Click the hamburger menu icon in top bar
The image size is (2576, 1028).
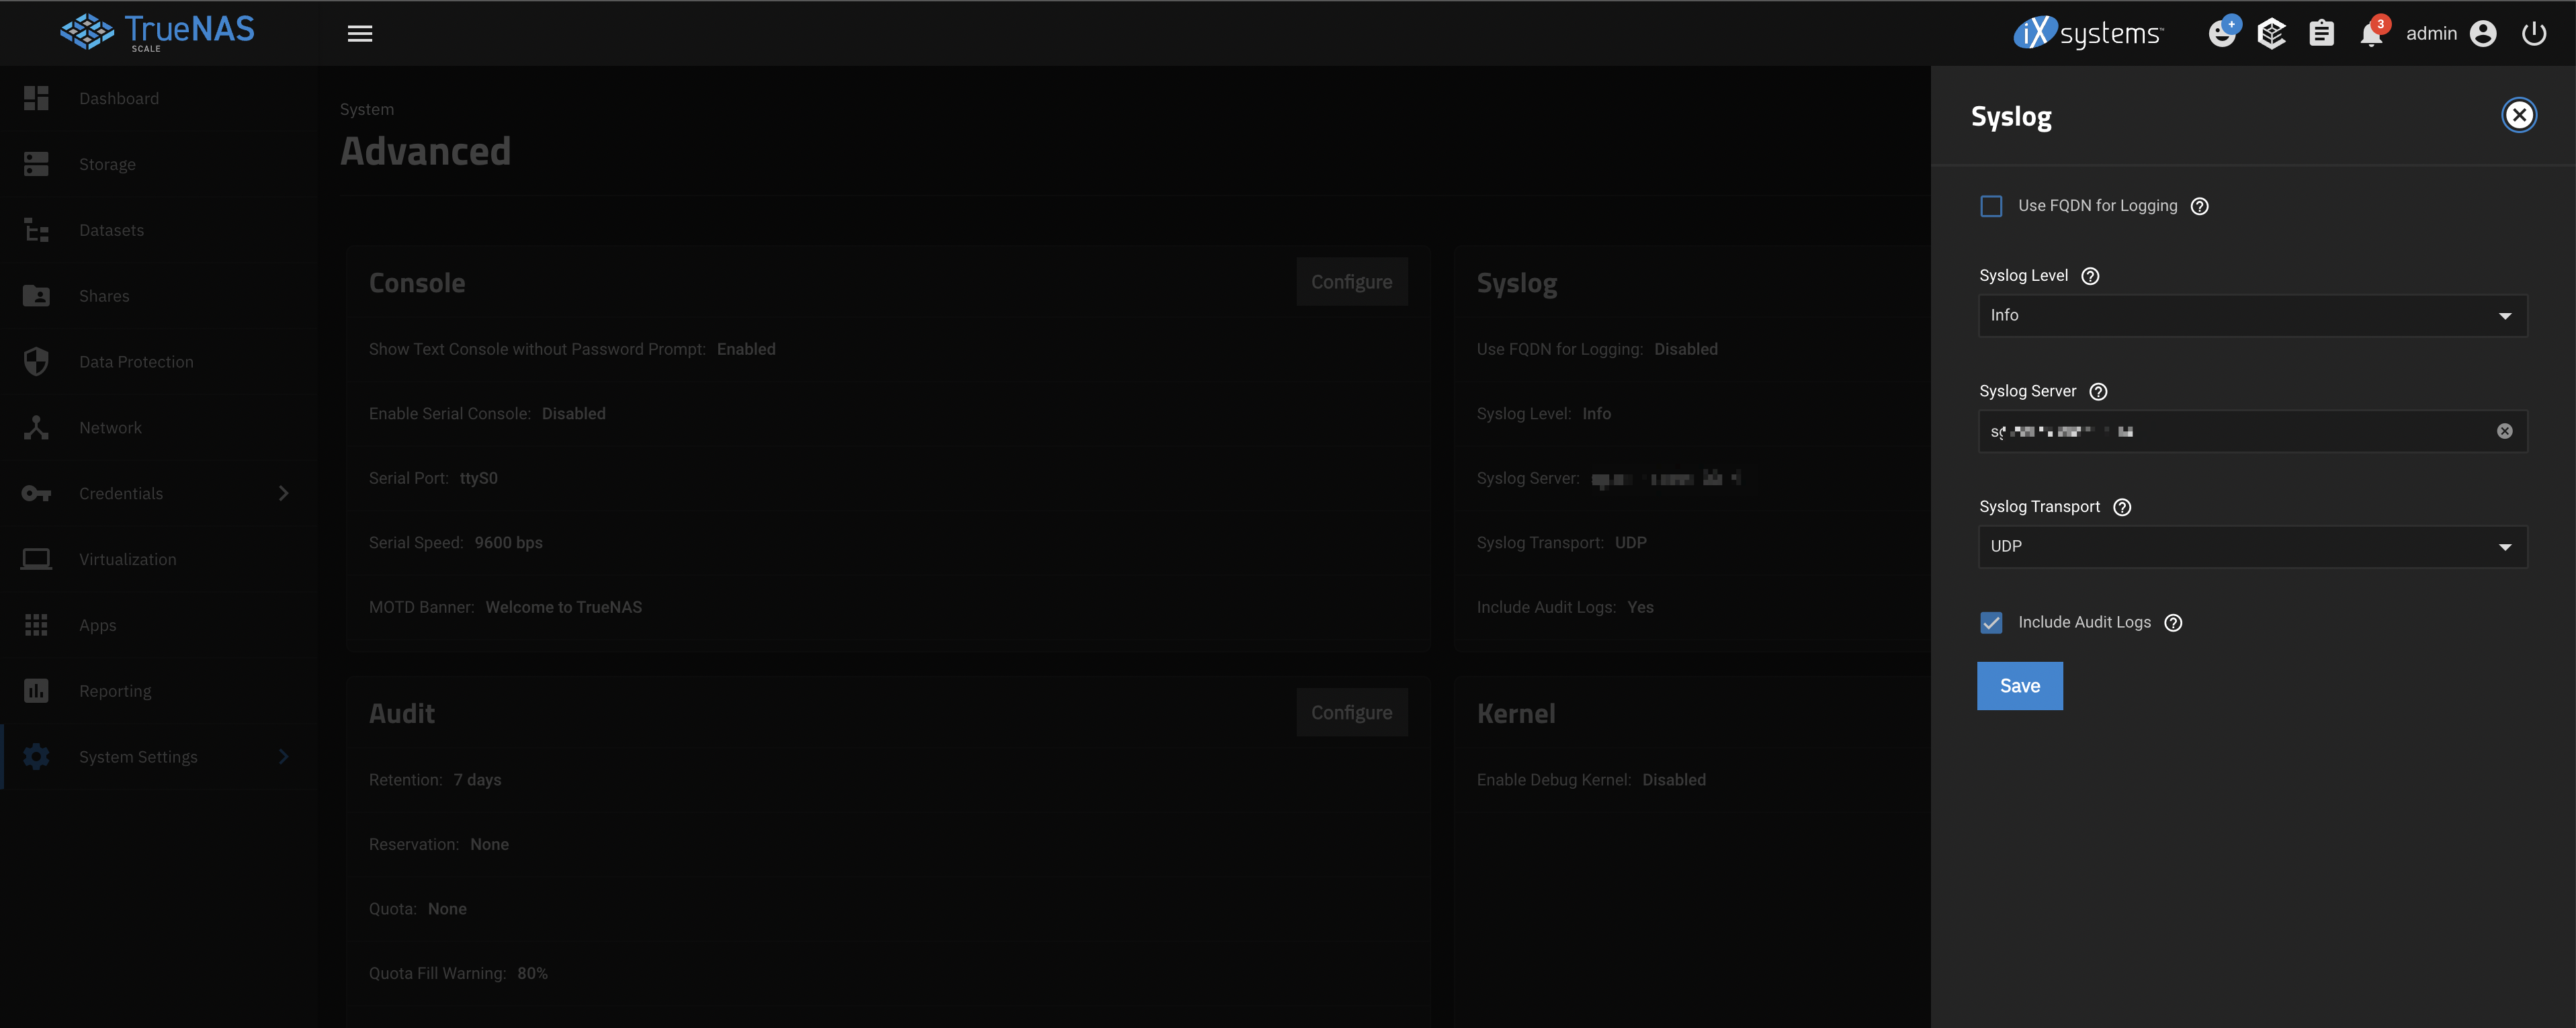(x=360, y=34)
